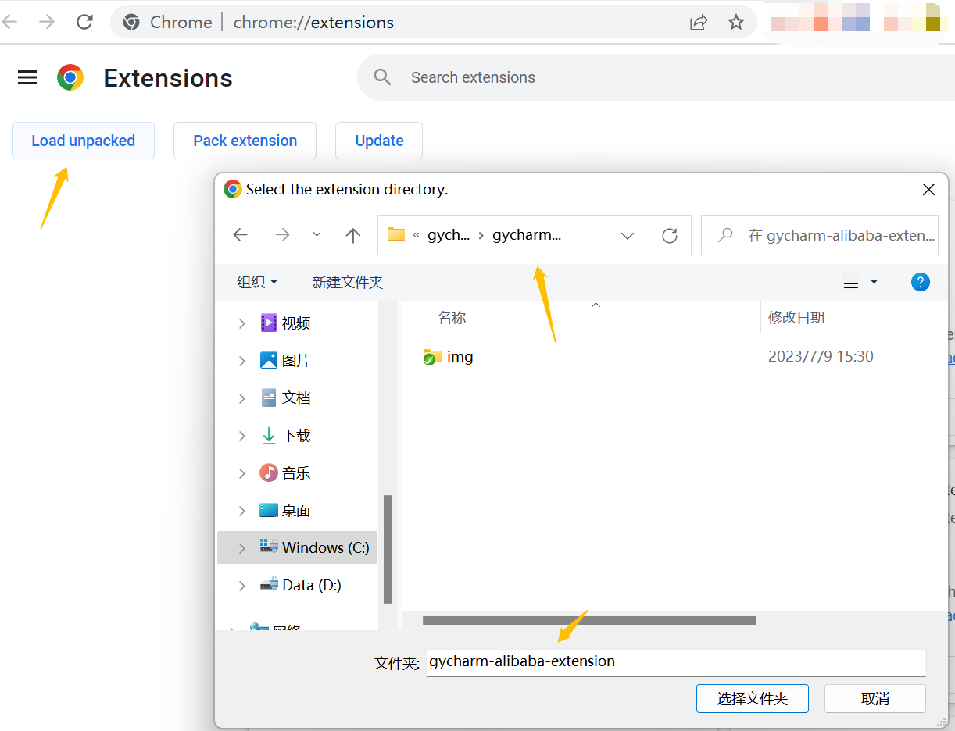The width and height of the screenshot is (955, 731).
Task: Click the Update button
Action: click(379, 141)
